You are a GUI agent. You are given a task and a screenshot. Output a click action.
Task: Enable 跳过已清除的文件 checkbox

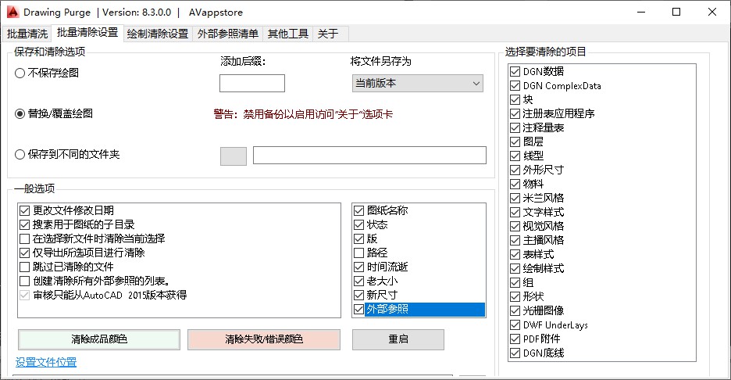(x=24, y=267)
